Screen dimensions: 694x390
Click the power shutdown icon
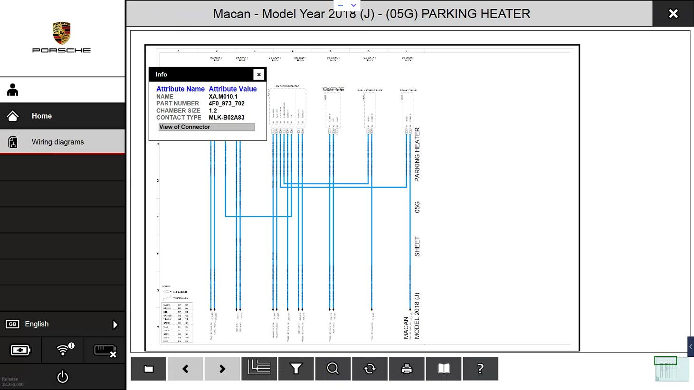tap(63, 377)
